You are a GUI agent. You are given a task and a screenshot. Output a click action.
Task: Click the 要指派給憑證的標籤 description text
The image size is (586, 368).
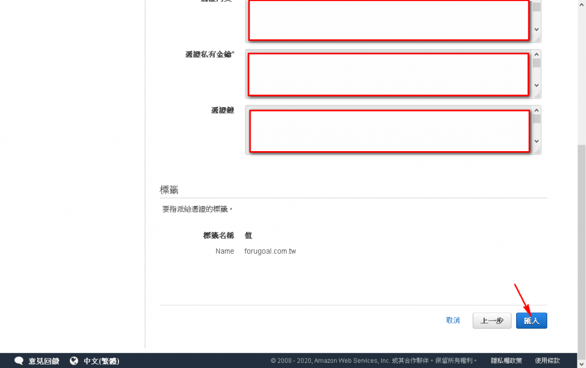(197, 209)
